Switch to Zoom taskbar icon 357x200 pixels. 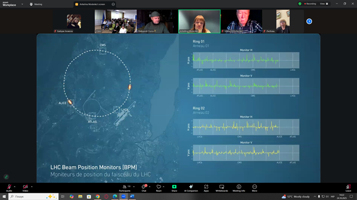coord(123,196)
